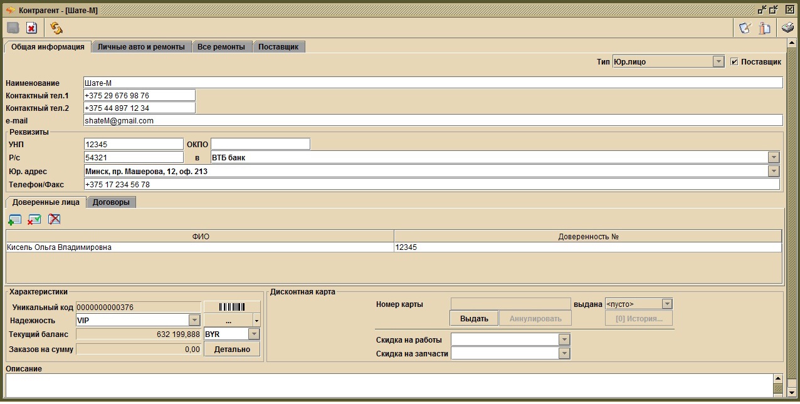Click the first restore window icon
The height and width of the screenshot is (404, 800).
762,10
